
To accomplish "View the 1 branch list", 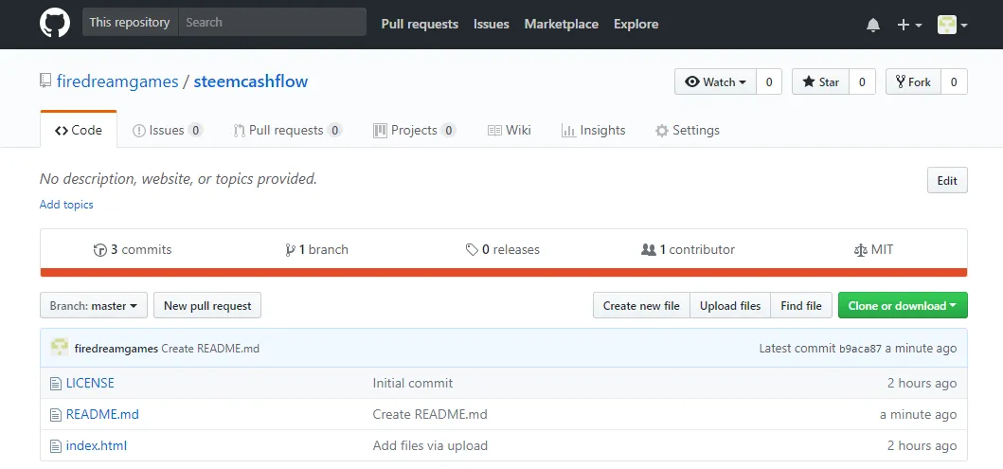I will coord(316,249).
